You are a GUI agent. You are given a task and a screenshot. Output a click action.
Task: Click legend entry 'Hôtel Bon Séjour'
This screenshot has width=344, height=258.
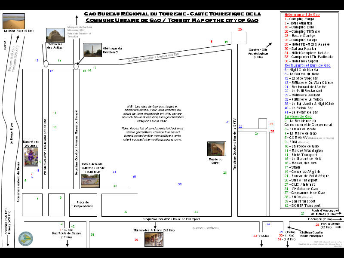pyautogui.click(x=301, y=61)
